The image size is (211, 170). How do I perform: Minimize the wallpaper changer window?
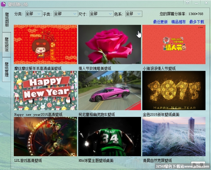coord(196,3)
